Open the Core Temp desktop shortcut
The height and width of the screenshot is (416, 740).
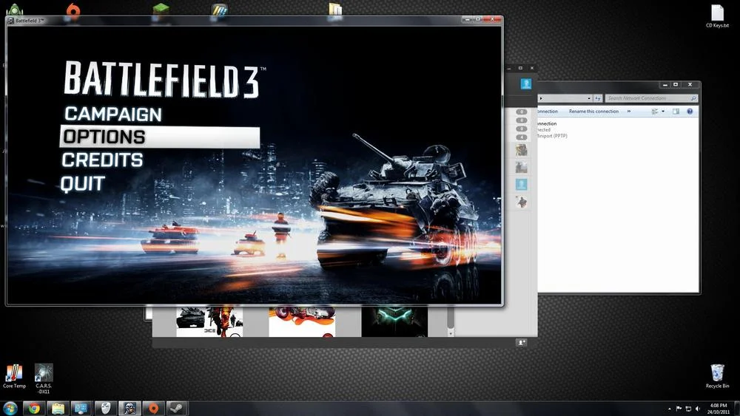tap(14, 376)
